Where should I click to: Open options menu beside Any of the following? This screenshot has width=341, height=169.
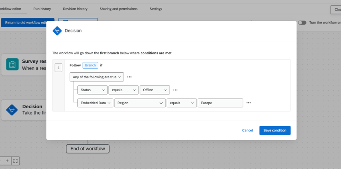pyautogui.click(x=129, y=77)
